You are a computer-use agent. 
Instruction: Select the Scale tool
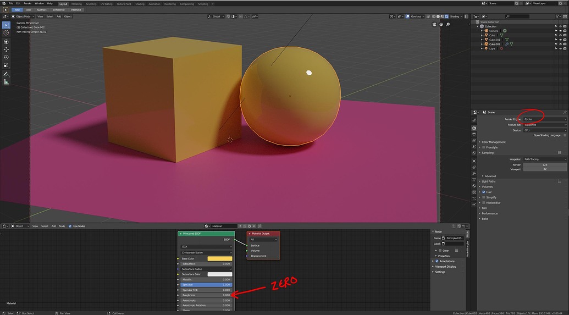(x=6, y=65)
